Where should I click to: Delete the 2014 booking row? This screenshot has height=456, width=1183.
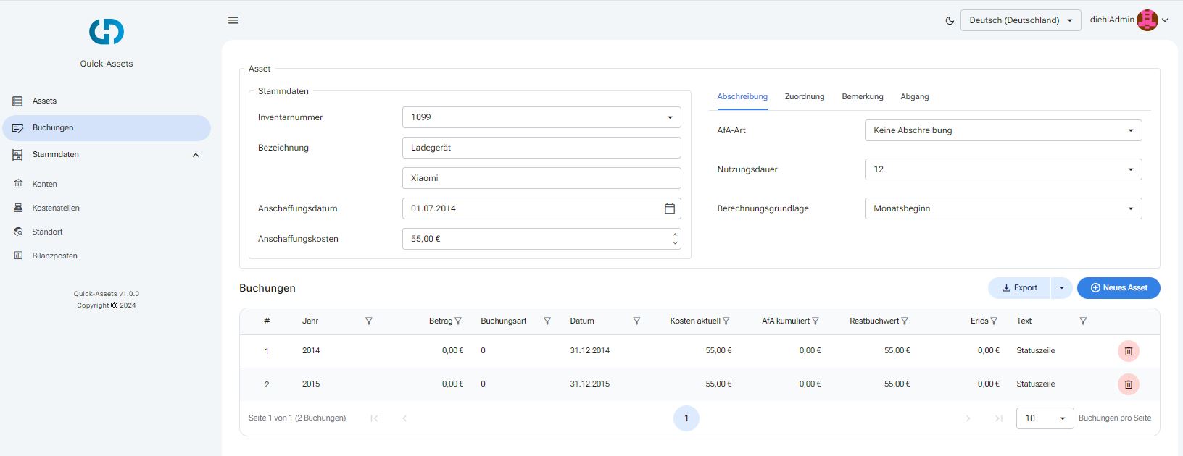(1128, 351)
